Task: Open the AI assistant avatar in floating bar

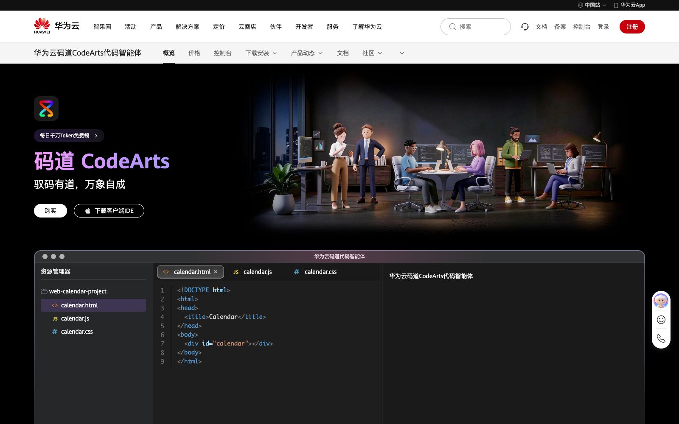Action: pyautogui.click(x=661, y=301)
